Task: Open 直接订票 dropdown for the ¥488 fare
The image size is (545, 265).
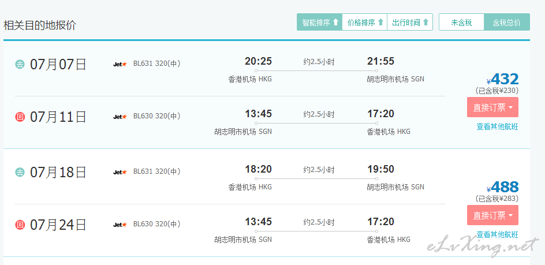Action: tap(492, 215)
